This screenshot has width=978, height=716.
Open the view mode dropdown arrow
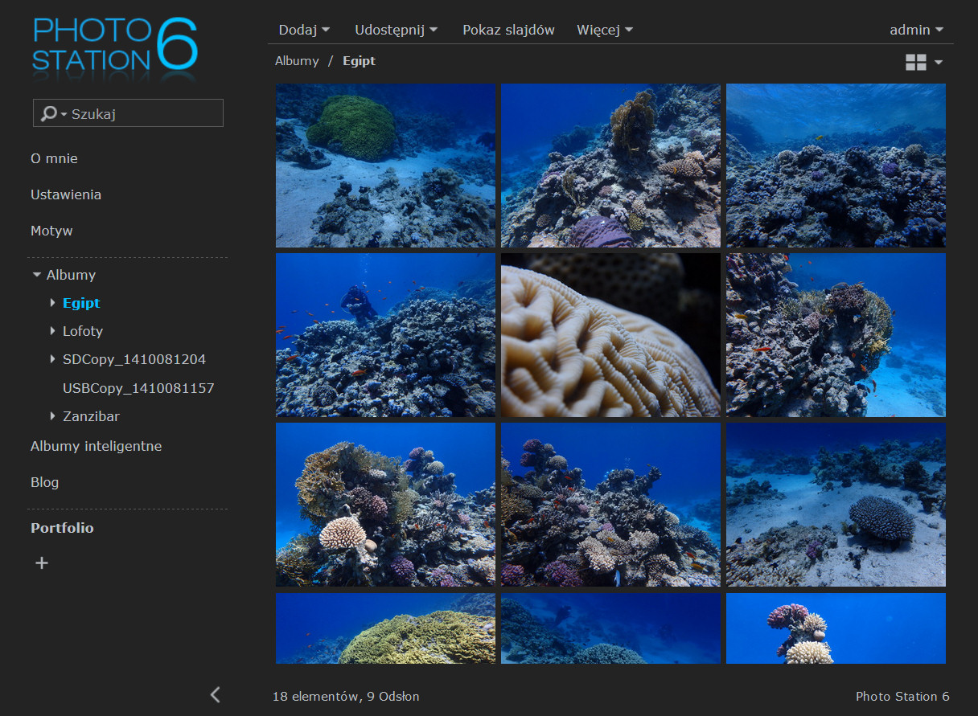(938, 62)
